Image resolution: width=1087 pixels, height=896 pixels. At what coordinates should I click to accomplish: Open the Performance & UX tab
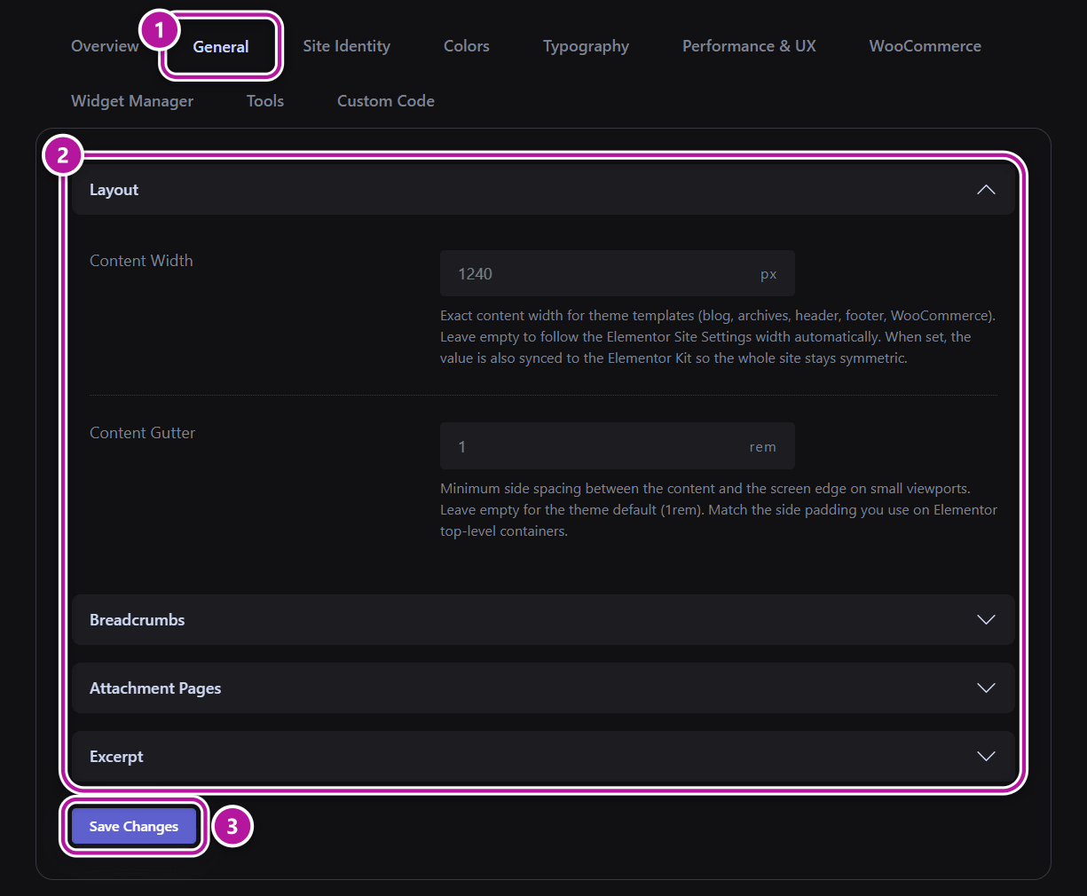pos(749,46)
